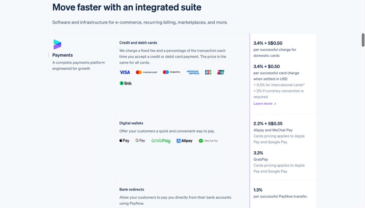Screen dimensions: 365x208
Task: Click the Maestro card logo
Action: click(x=171, y=72)
